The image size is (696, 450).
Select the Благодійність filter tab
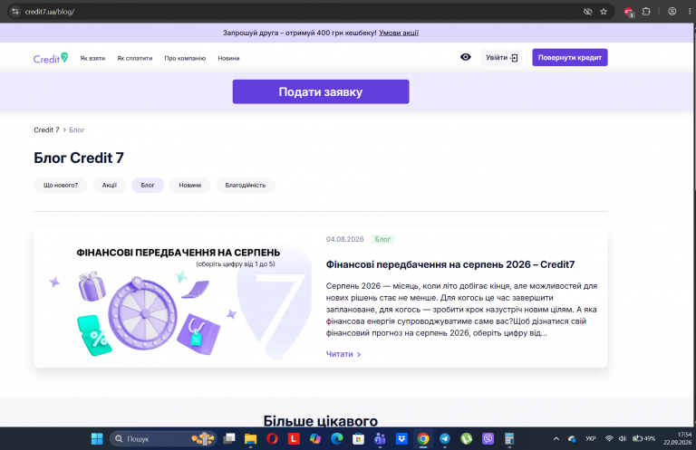click(x=246, y=186)
